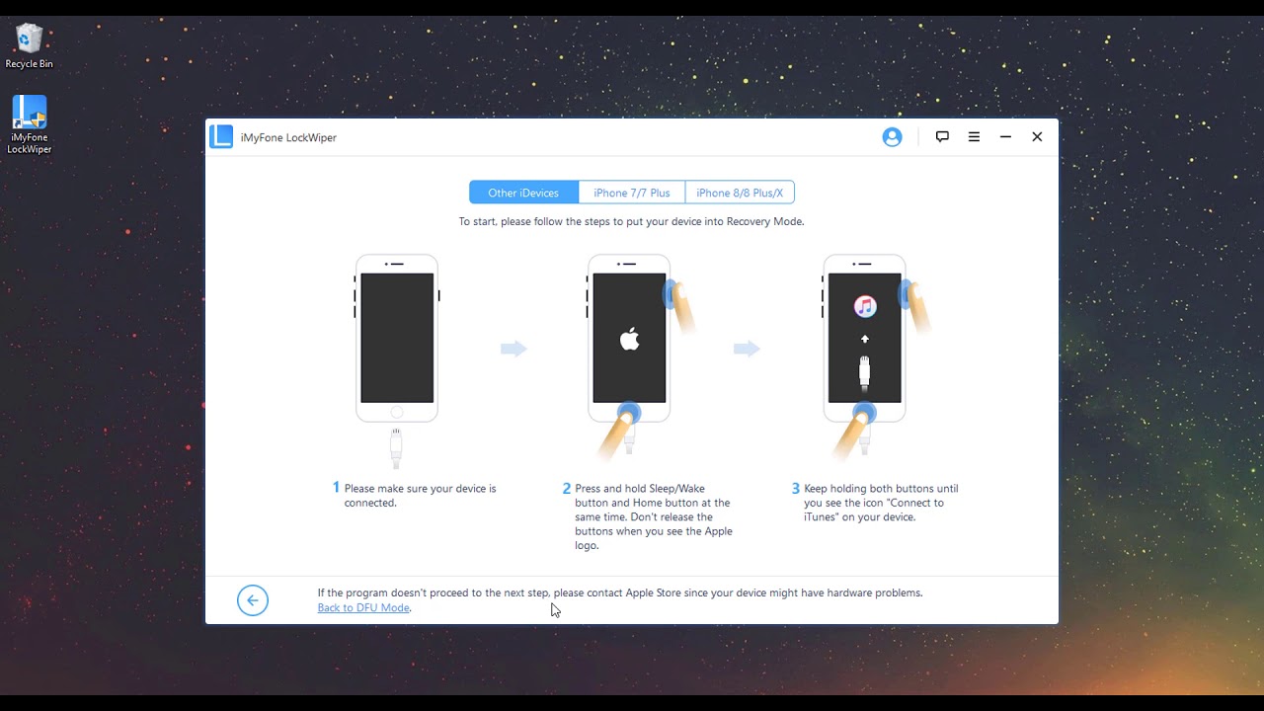Viewport: 1264px width, 711px height.
Task: Click the 'put your device into Recovery Mode' instruction
Action: (632, 221)
